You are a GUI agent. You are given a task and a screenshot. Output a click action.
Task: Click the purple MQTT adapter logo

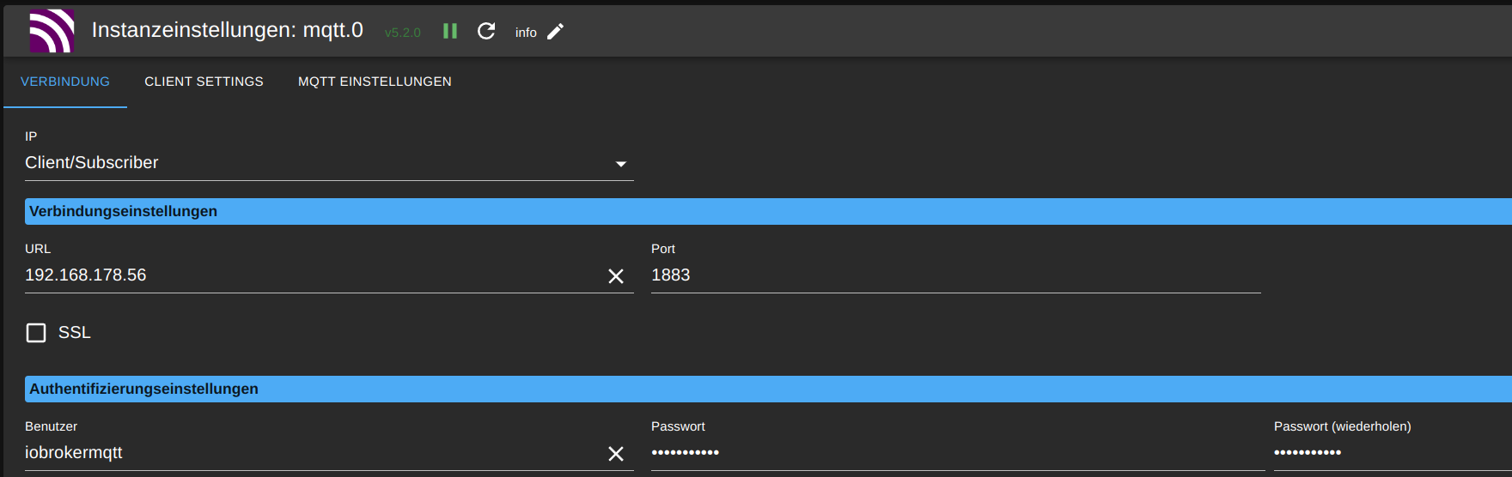click(x=52, y=31)
